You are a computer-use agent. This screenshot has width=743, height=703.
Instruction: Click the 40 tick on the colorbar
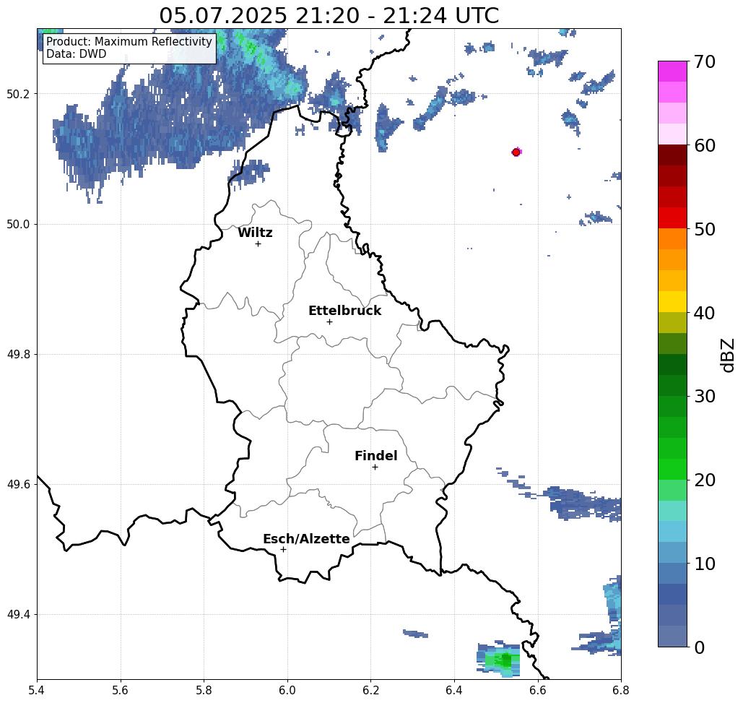[x=705, y=313]
